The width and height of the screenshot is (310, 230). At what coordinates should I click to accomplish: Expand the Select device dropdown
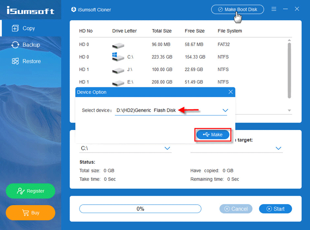tap(225, 110)
